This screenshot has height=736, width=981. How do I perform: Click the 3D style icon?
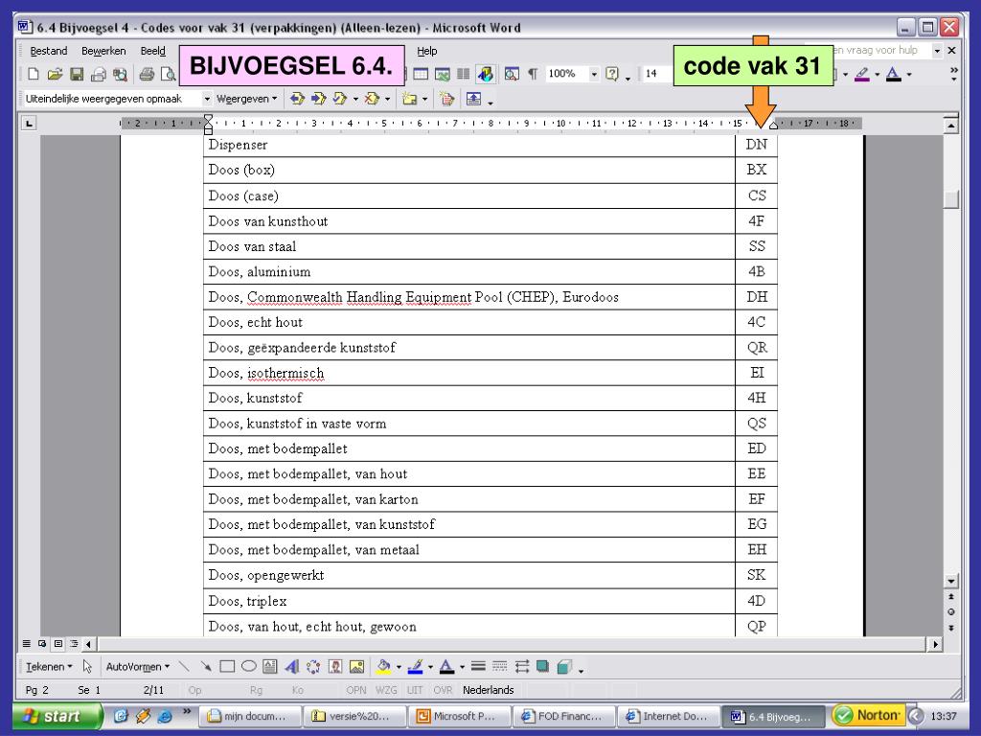(x=564, y=667)
